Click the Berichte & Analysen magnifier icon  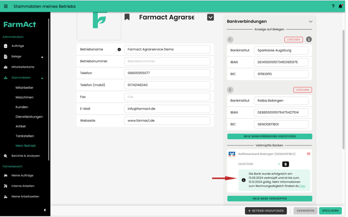[6, 156]
